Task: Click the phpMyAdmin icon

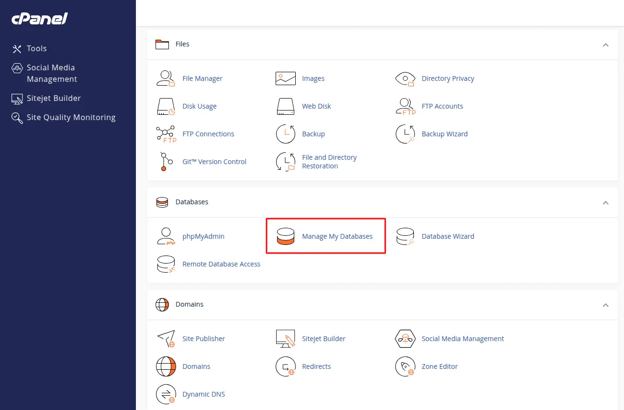Action: pyautogui.click(x=166, y=236)
